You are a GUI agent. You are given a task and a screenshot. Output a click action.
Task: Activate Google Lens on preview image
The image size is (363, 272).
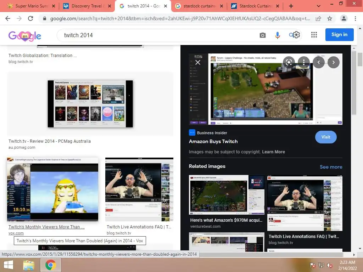coord(289,62)
